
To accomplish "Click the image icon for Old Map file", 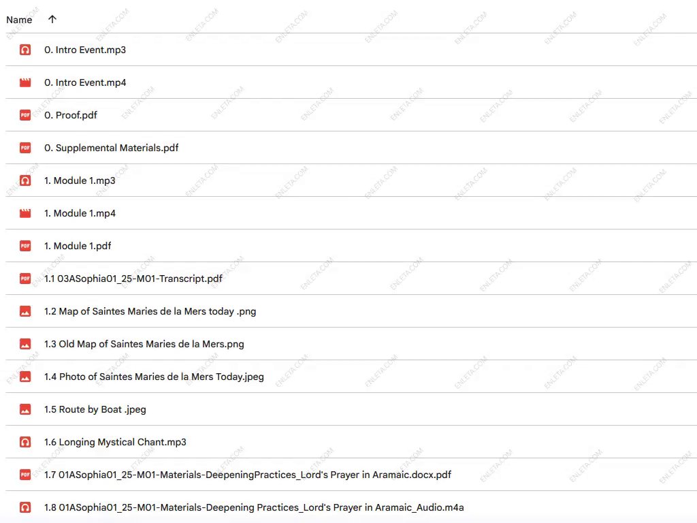I will coord(25,344).
